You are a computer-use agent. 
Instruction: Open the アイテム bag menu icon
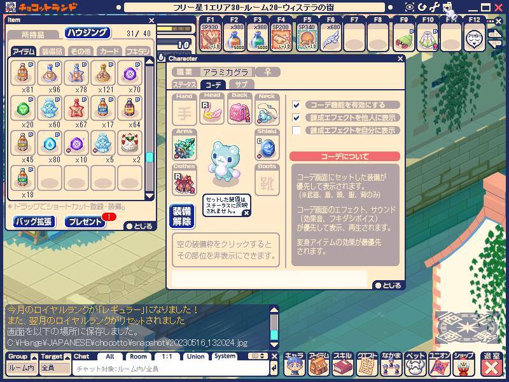click(319, 364)
